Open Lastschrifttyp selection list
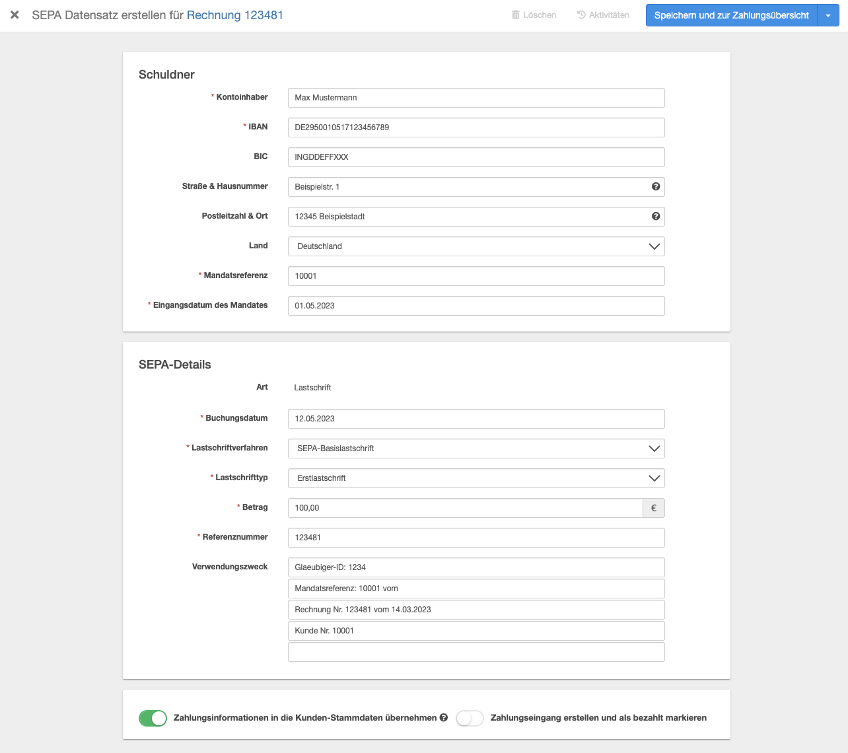The image size is (848, 753). point(476,478)
